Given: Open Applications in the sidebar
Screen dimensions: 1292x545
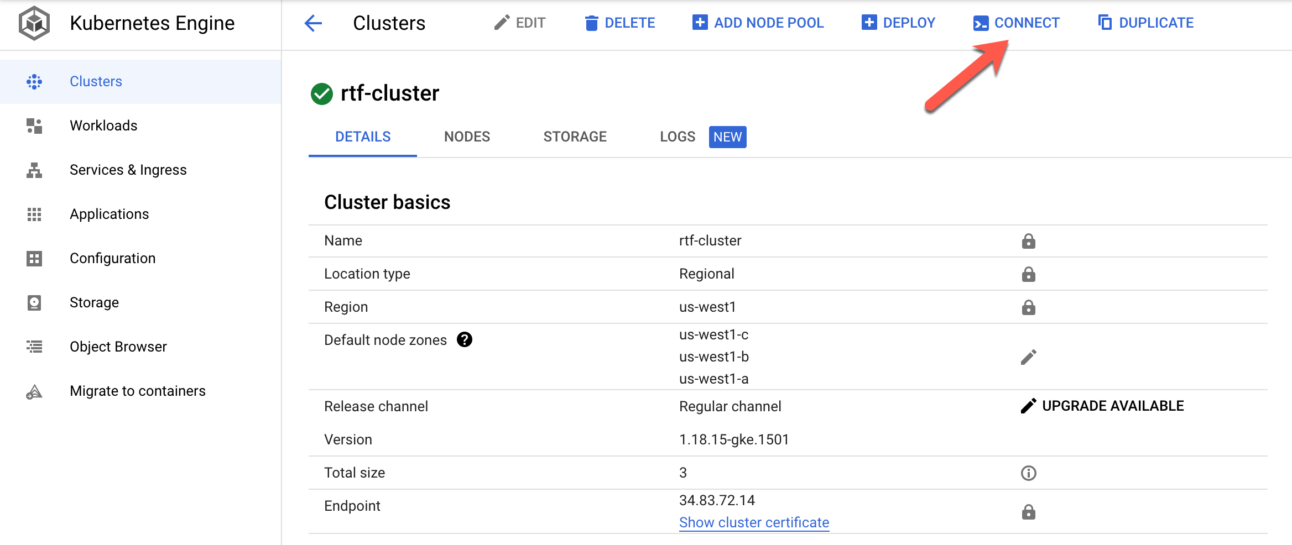Looking at the screenshot, I should click(x=140, y=214).
